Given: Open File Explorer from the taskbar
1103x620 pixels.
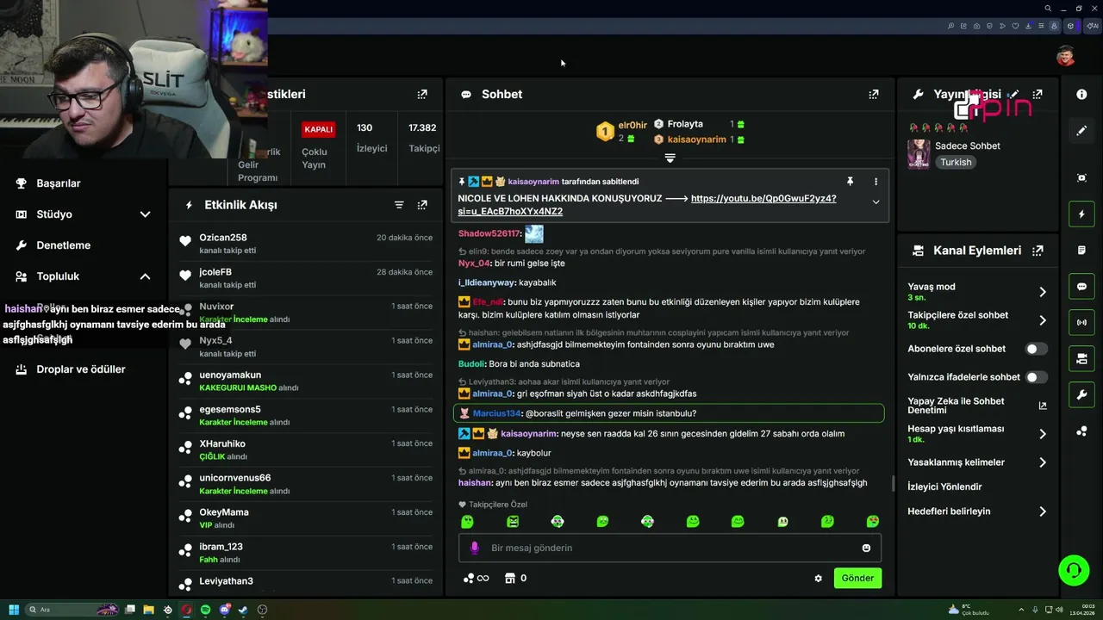Looking at the screenshot, I should (148, 610).
